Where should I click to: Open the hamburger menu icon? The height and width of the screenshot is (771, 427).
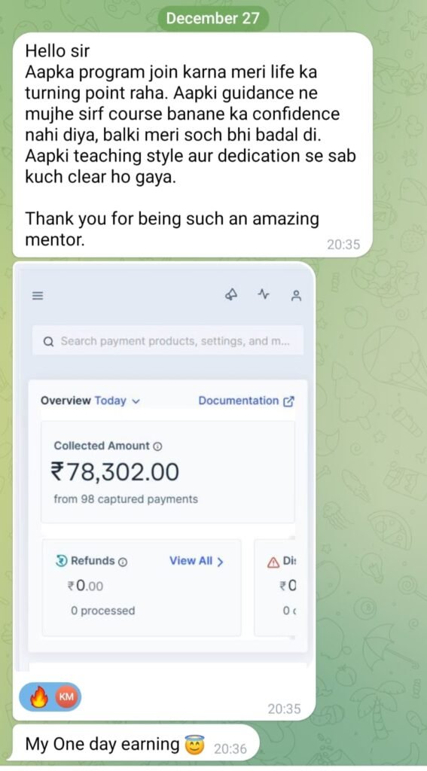pos(38,295)
